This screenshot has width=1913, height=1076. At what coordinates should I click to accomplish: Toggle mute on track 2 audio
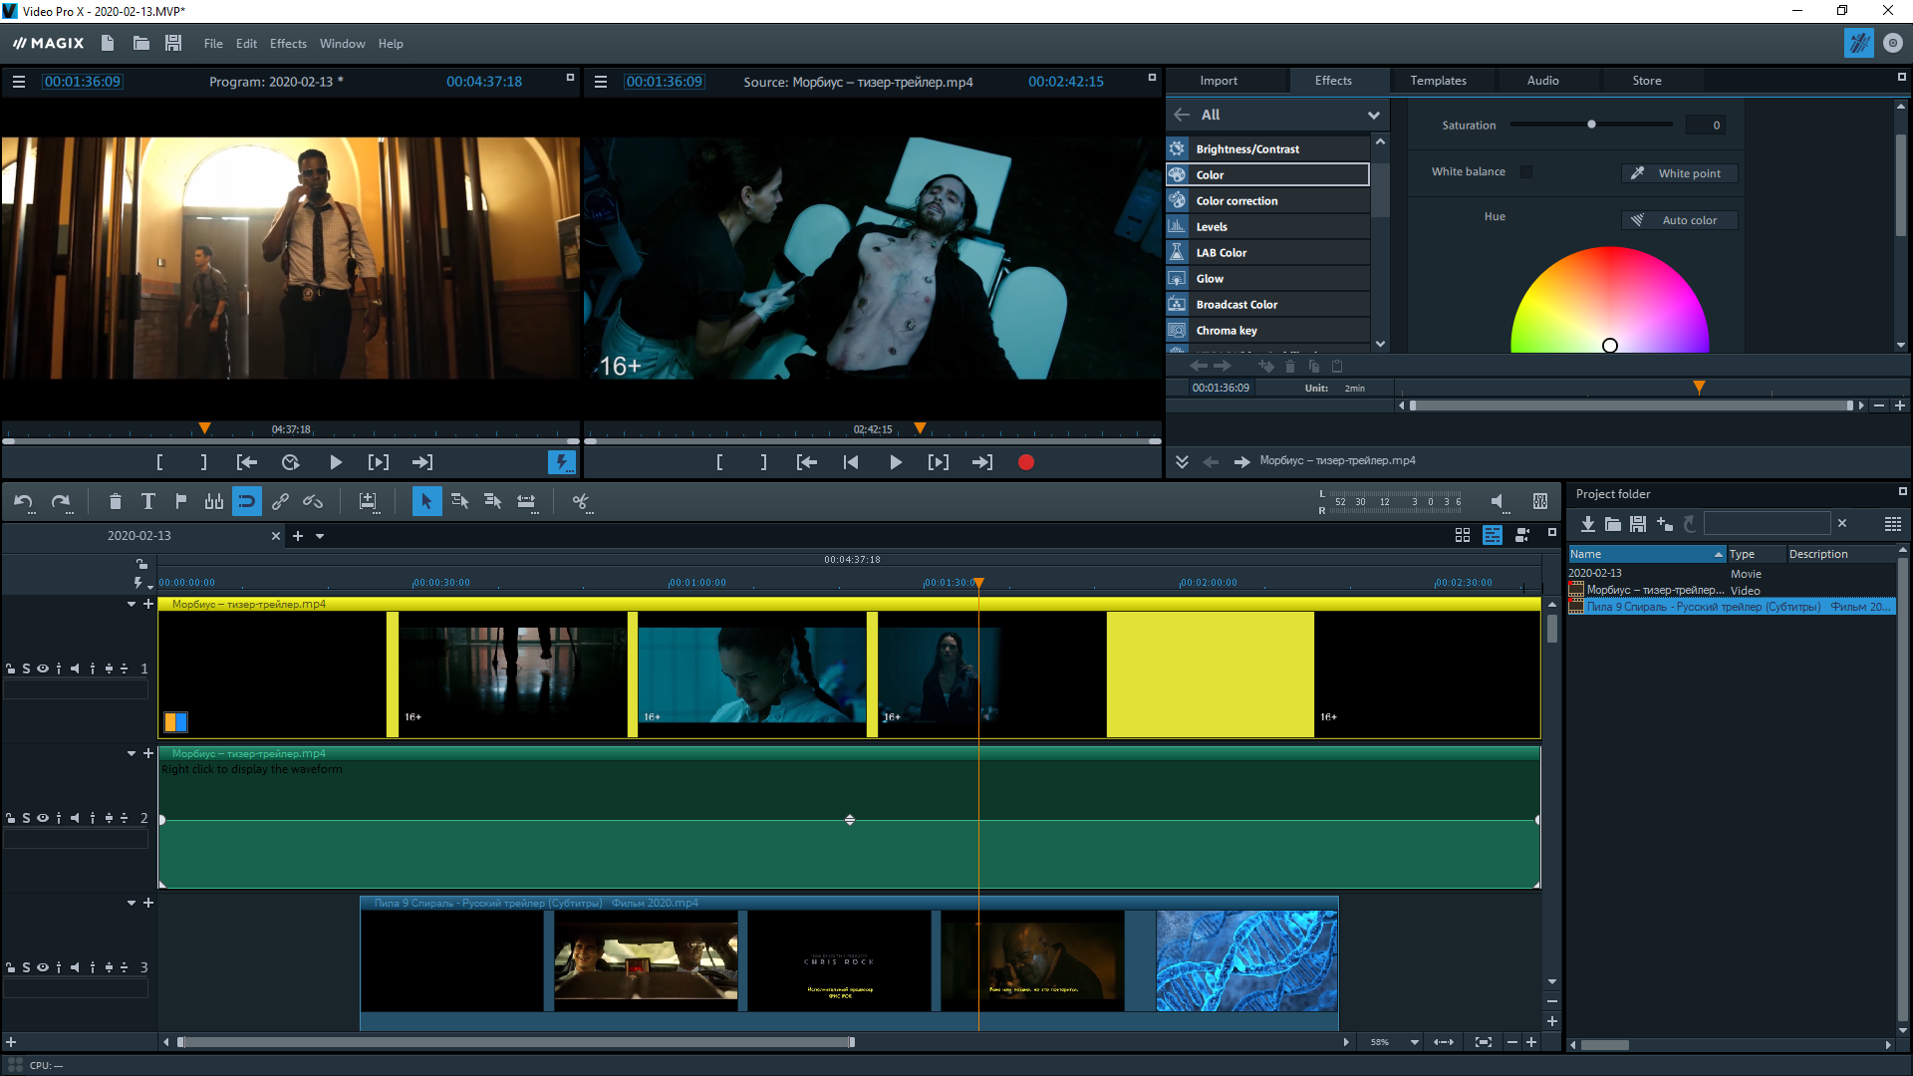(74, 817)
